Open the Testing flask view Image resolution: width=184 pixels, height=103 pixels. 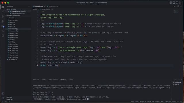[3, 31]
